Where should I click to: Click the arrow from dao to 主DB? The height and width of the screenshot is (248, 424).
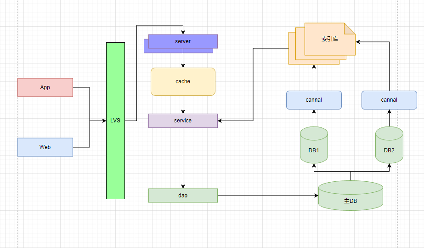pyautogui.click(x=266, y=196)
